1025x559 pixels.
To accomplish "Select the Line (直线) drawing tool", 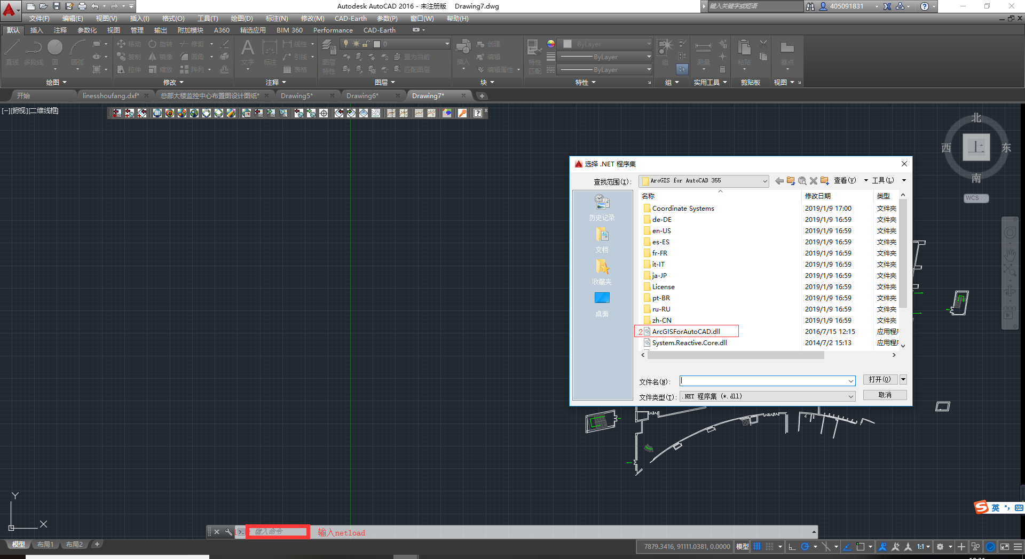I will click(12, 52).
